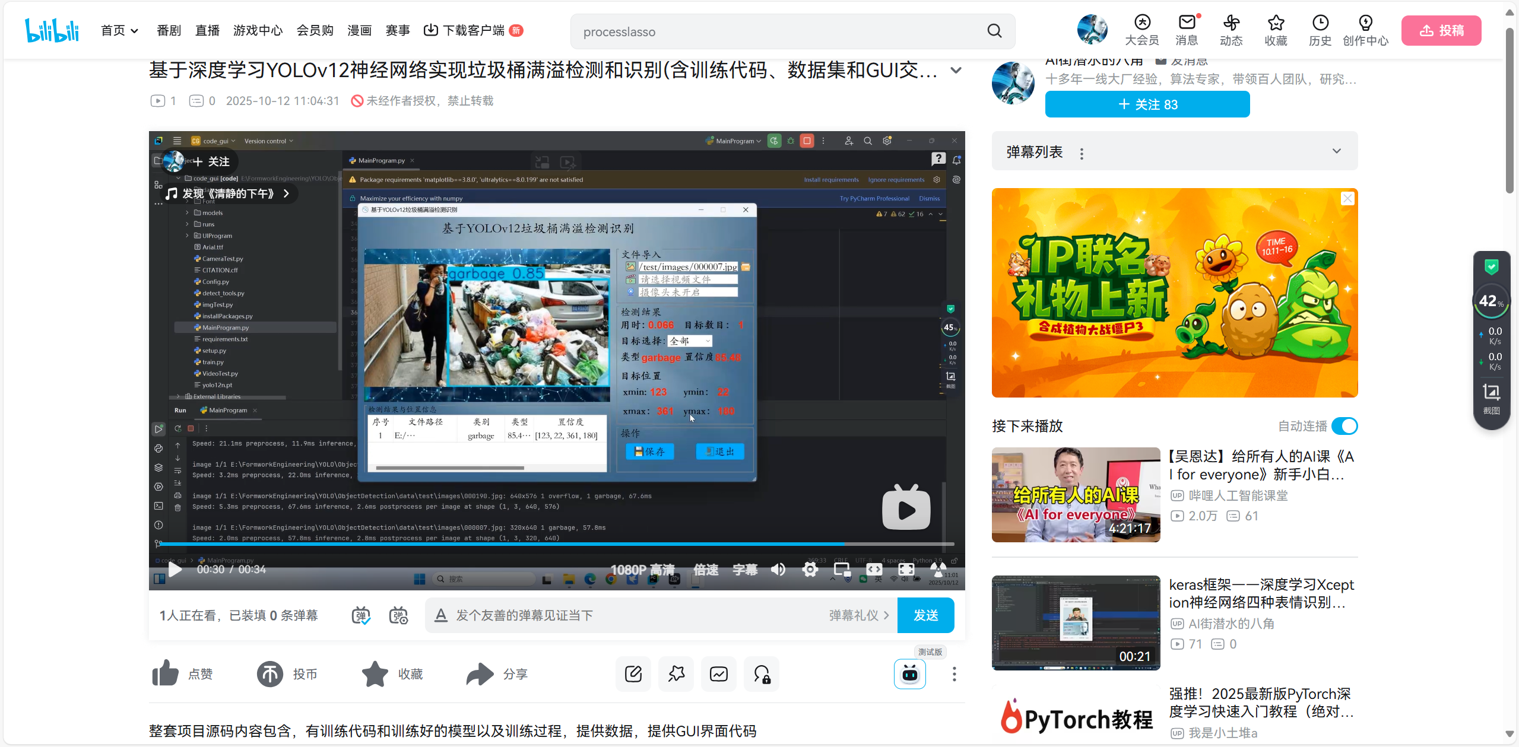The image size is (1519, 747).
Task: Click the coin (投币) icon
Action: pyautogui.click(x=269, y=673)
